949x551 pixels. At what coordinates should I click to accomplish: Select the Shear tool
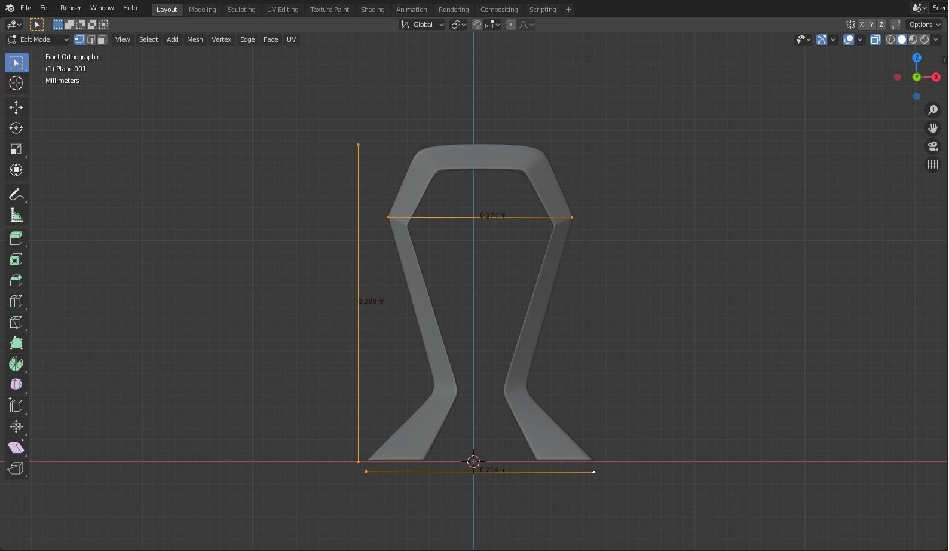(x=16, y=448)
